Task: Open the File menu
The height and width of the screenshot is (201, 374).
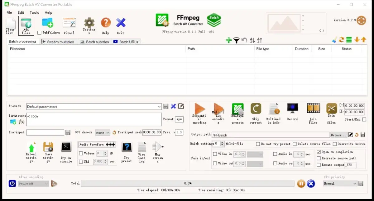Action: [9, 12]
